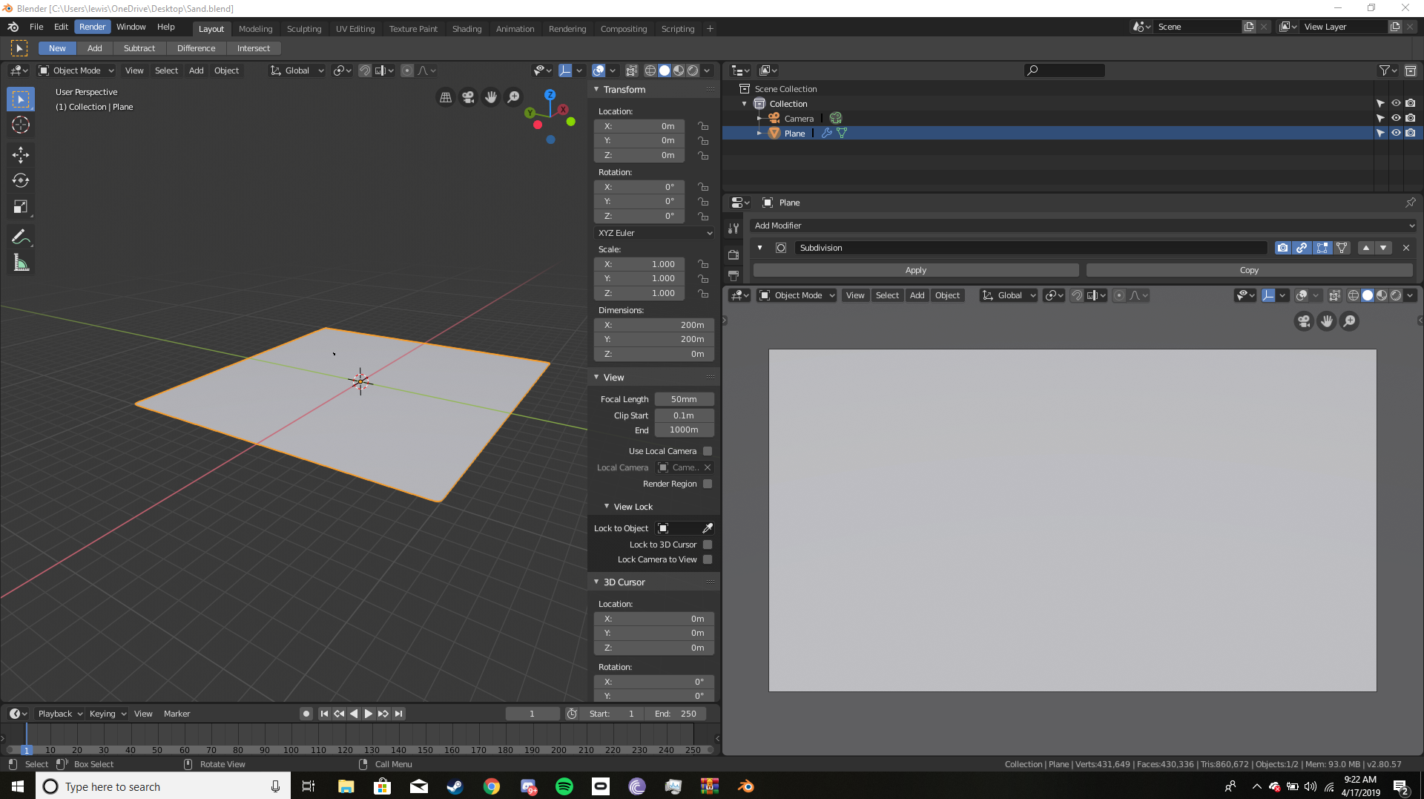Toggle camera view in left viewport
The height and width of the screenshot is (799, 1424).
(468, 97)
